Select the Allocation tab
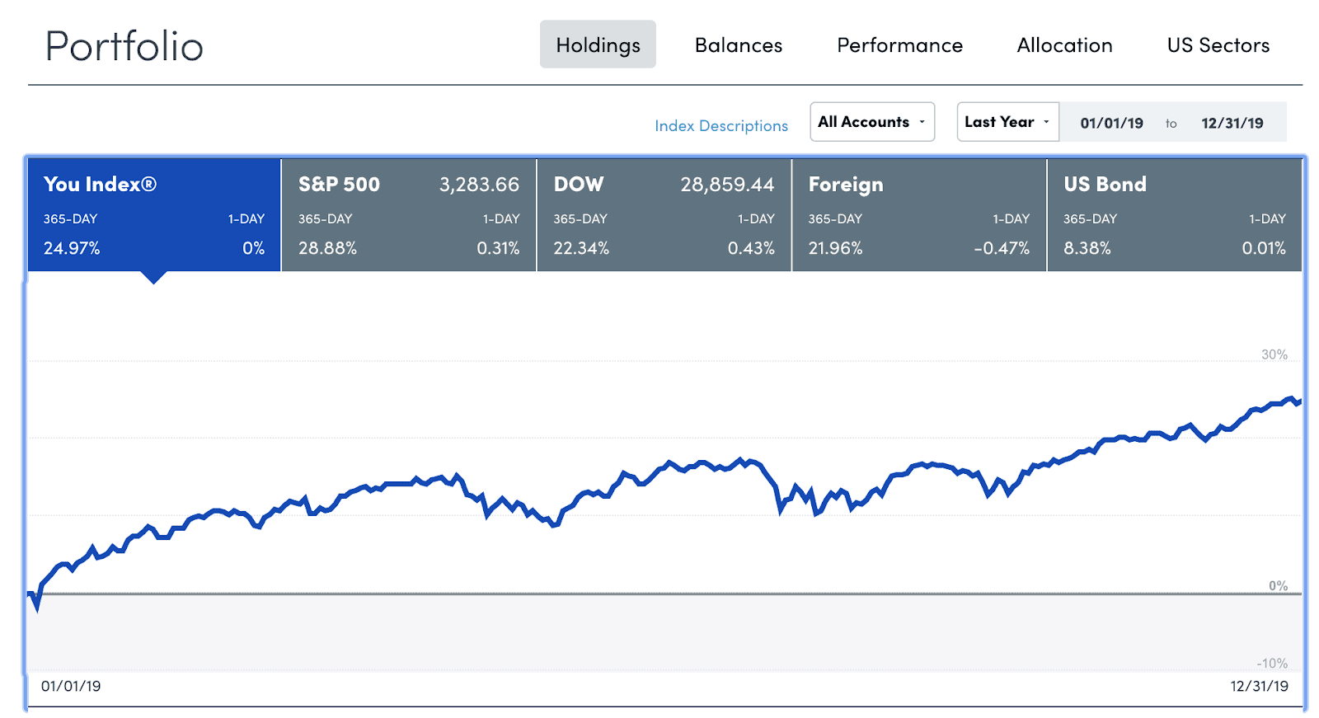Image resolution: width=1319 pixels, height=718 pixels. [x=1064, y=45]
